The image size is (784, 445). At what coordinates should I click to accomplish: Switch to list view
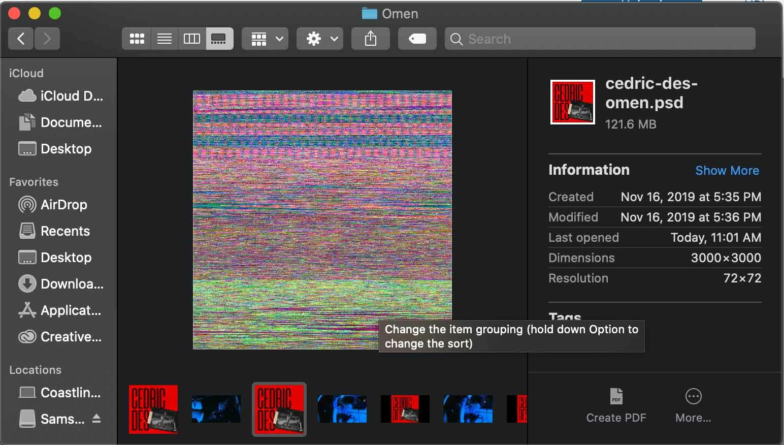(164, 39)
